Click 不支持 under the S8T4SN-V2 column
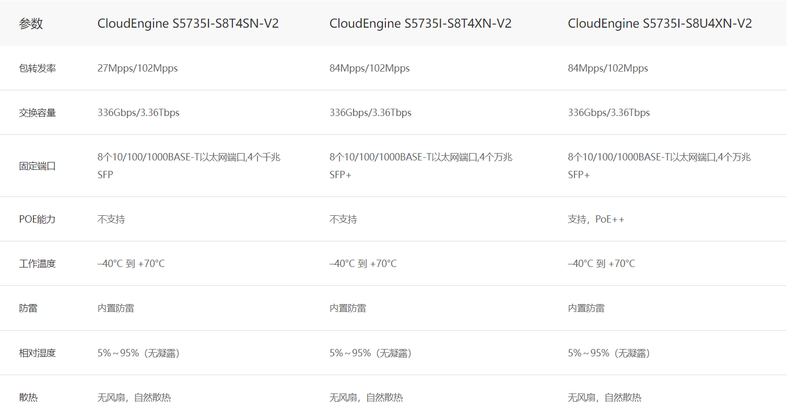Image resolution: width=787 pixels, height=418 pixels. (111, 219)
